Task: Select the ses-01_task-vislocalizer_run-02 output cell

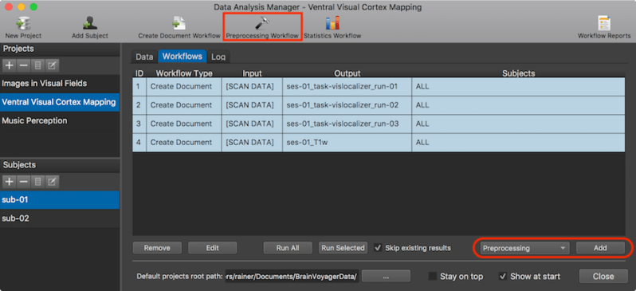Action: point(347,105)
